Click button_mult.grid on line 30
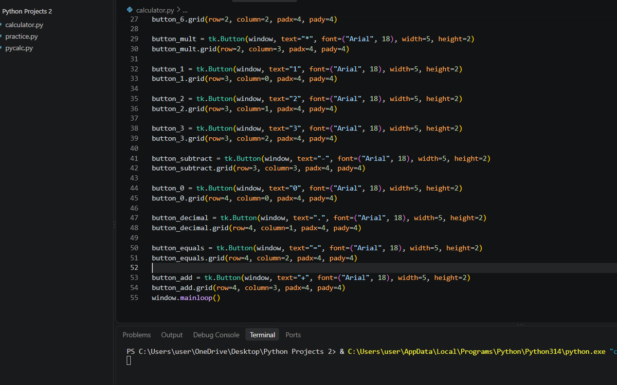The image size is (617, 385). [184, 49]
